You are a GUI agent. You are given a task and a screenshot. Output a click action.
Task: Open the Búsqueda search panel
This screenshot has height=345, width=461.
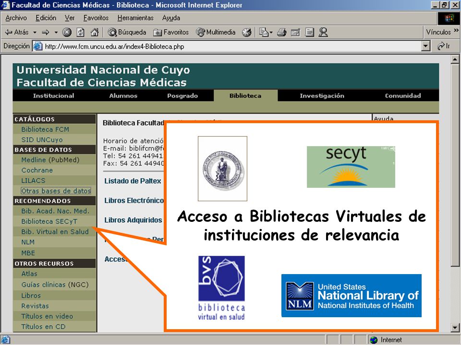[x=127, y=32]
